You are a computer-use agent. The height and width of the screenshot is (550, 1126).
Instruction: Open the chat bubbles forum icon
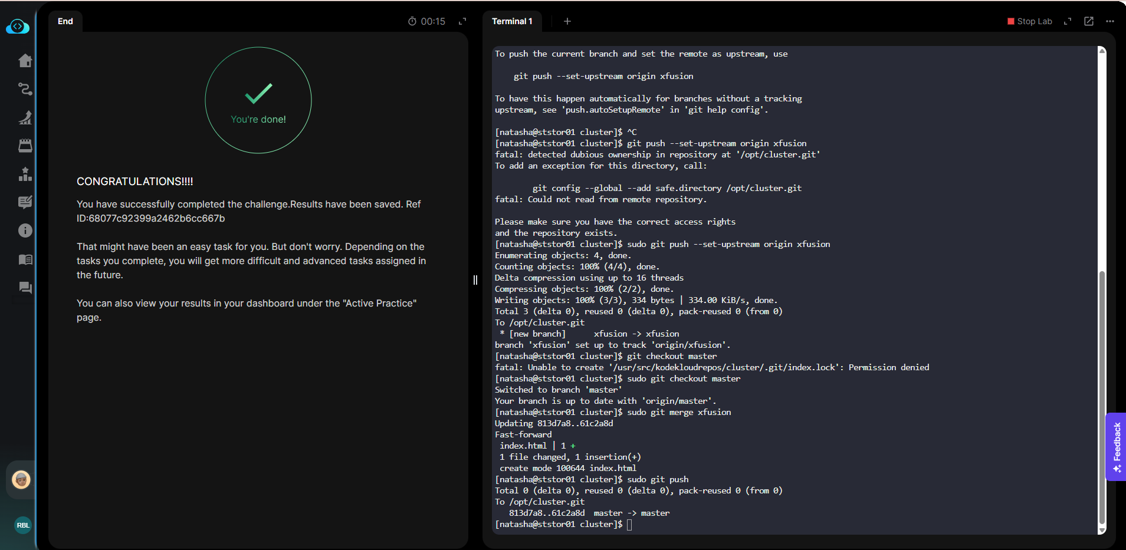pos(25,288)
